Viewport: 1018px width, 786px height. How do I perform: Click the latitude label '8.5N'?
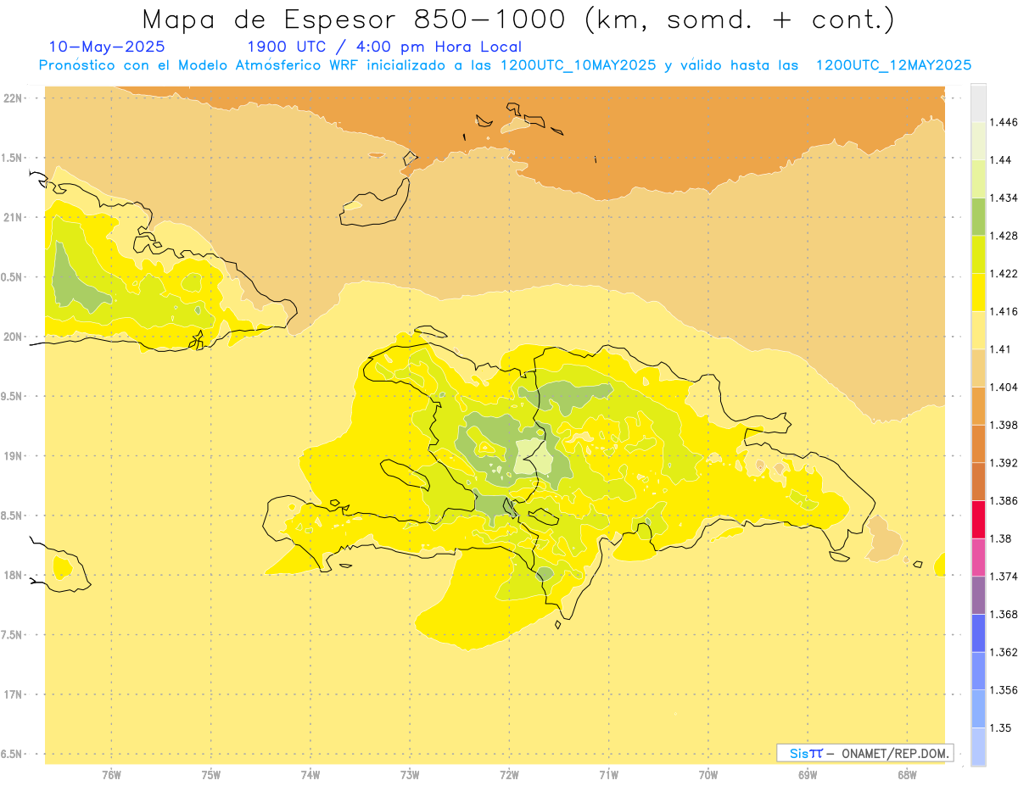(11, 516)
